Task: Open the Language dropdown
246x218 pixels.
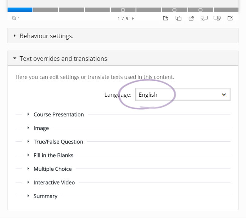Action: click(183, 94)
